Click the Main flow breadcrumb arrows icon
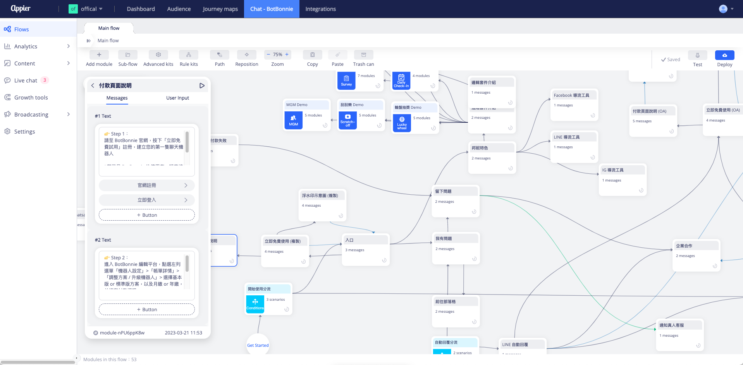The image size is (743, 365). [89, 41]
